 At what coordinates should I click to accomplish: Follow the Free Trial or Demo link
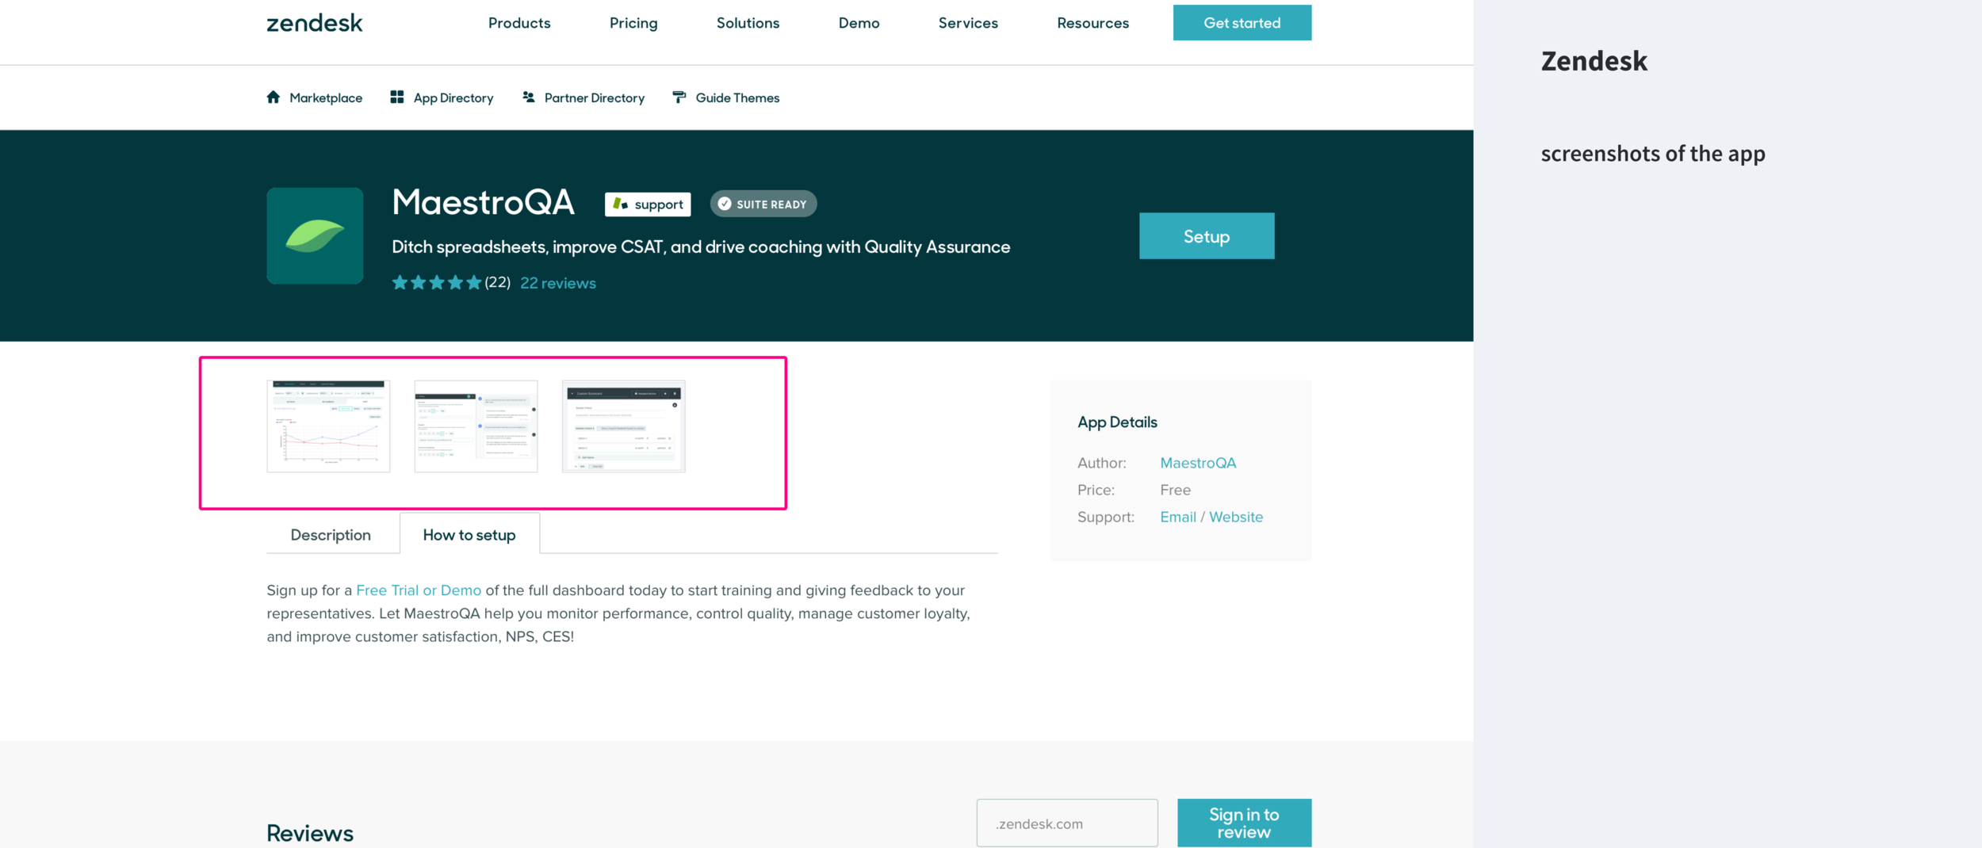coord(419,590)
